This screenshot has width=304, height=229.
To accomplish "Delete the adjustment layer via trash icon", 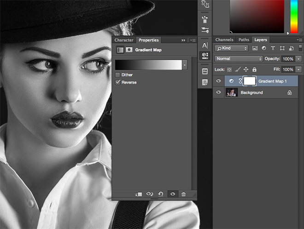I will (x=183, y=194).
